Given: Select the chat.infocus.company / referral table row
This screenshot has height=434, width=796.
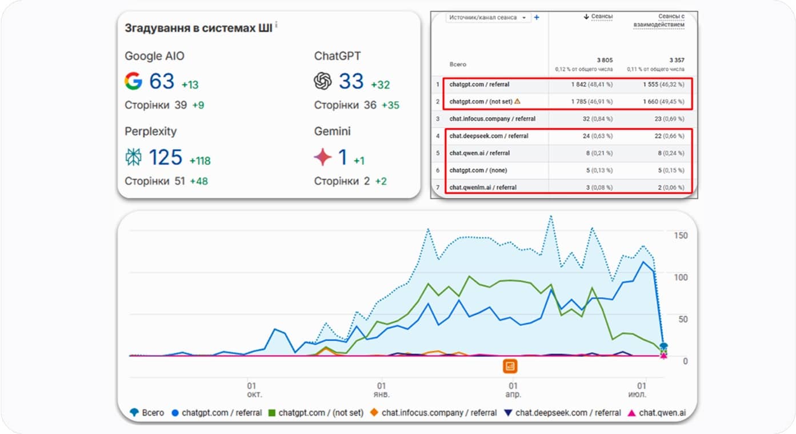Looking at the screenshot, I should pyautogui.click(x=492, y=119).
